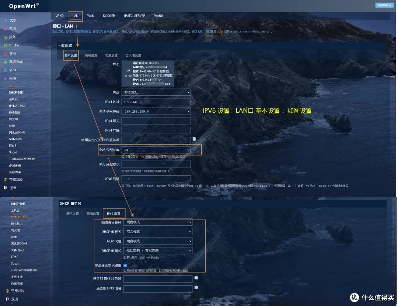Image resolution: width=398 pixels, height=306 pixels.
Task: Click the 服务 sidebar icon
Action: pyautogui.click(x=6, y=37)
